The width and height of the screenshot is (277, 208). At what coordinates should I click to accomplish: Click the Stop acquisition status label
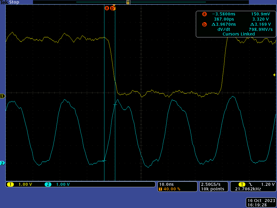14,2
